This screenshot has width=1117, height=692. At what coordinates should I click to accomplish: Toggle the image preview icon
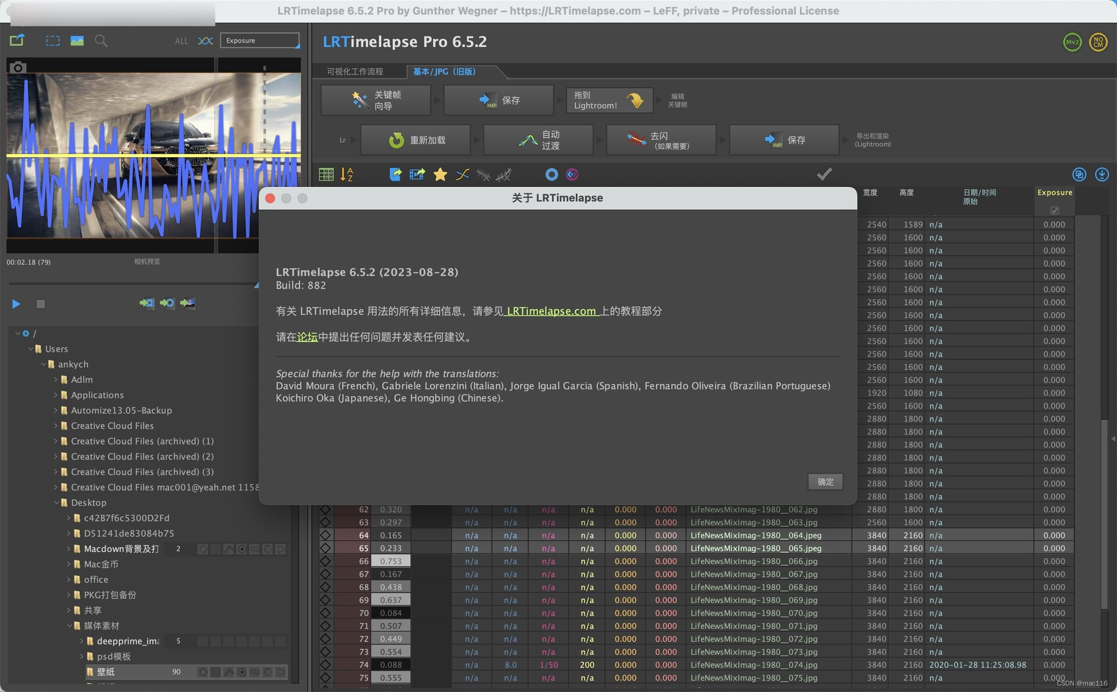click(x=77, y=41)
